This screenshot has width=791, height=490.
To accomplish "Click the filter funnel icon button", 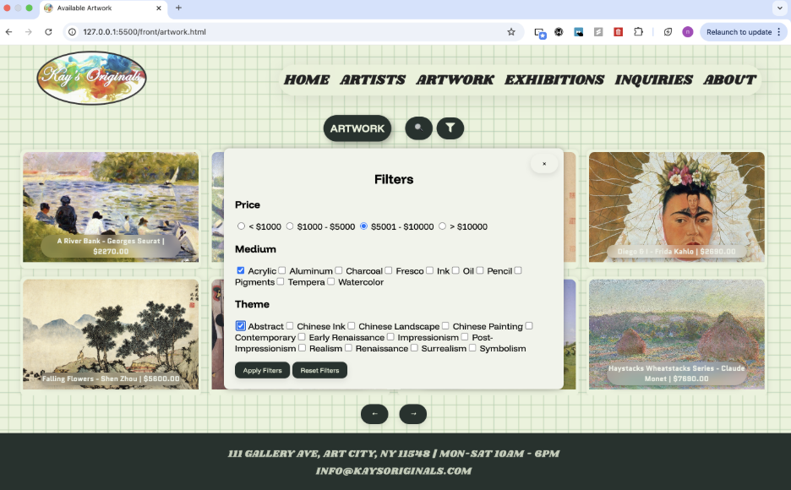I will coord(450,128).
